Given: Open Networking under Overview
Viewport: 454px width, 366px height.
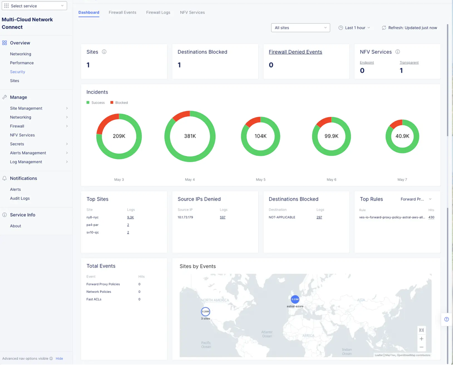Looking at the screenshot, I should 21,54.
